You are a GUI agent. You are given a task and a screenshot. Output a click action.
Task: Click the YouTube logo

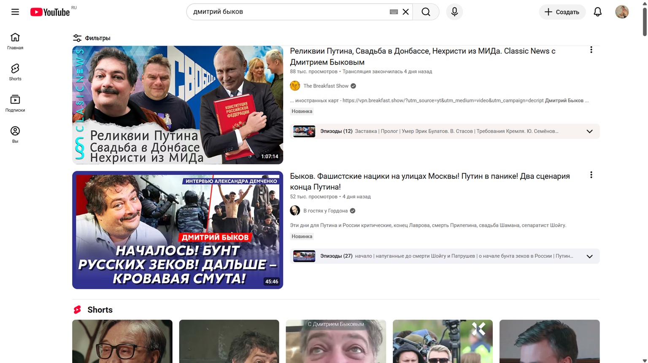50,12
